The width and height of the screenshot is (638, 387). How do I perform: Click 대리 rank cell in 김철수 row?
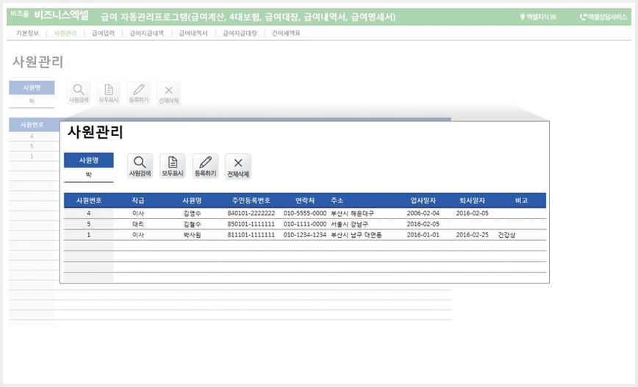[138, 225]
